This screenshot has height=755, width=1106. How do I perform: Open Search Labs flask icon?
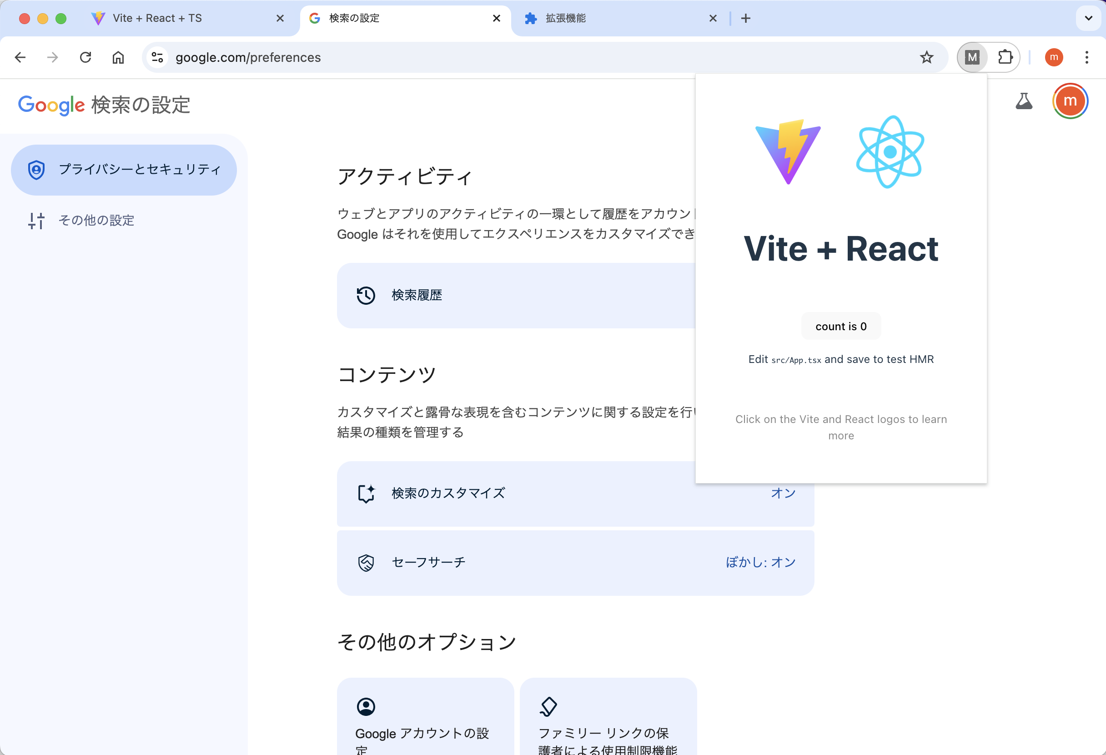1024,101
